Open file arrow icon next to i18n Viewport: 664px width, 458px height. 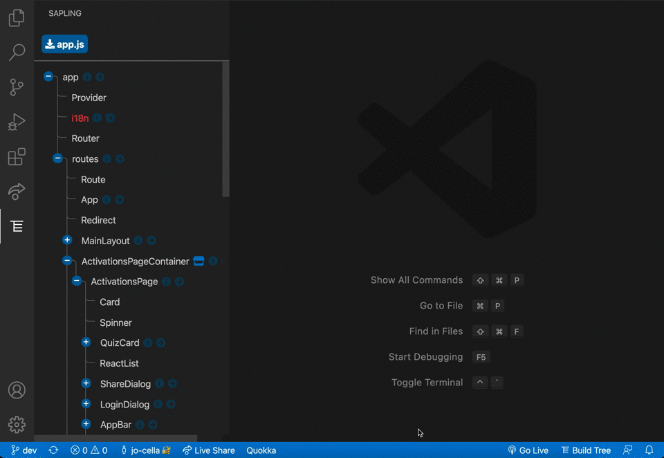[x=110, y=118]
